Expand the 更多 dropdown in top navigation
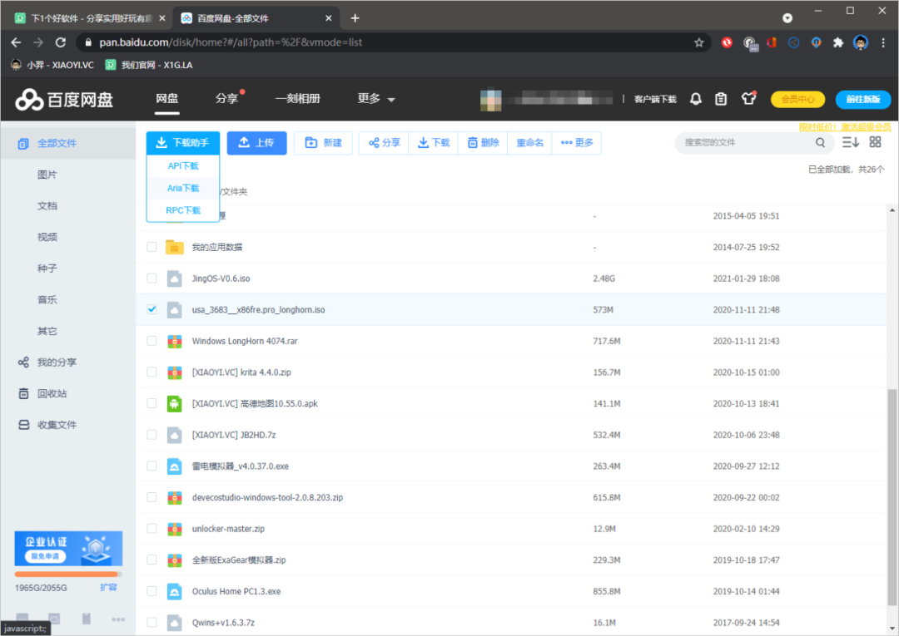Screen dimensions: 899x636 376,99
